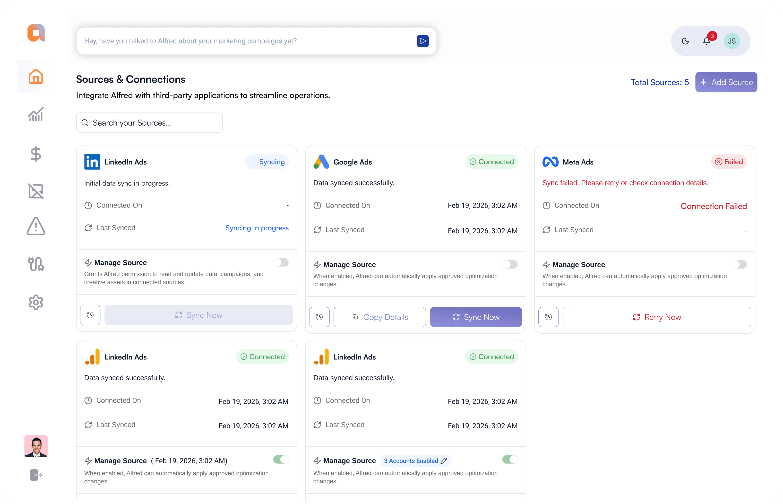Screen dimensions: 783x504
Task: Disable Manage Source toggle with 3 Accounts Enabled
Action: point(510,459)
